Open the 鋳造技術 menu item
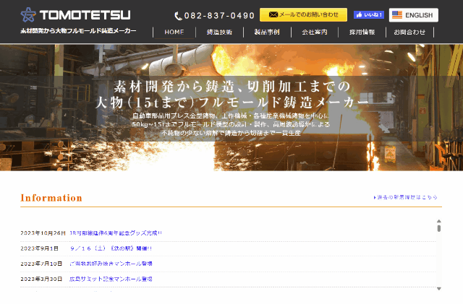This screenshot has height=304, width=463. (x=219, y=32)
